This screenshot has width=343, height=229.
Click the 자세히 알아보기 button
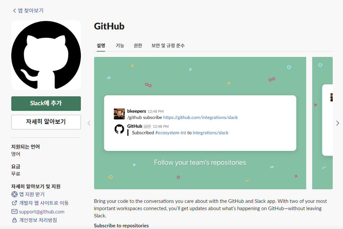click(46, 122)
